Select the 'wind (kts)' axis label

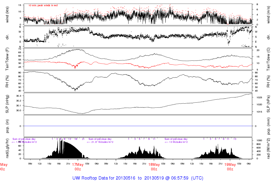pyautogui.click(x=7, y=15)
